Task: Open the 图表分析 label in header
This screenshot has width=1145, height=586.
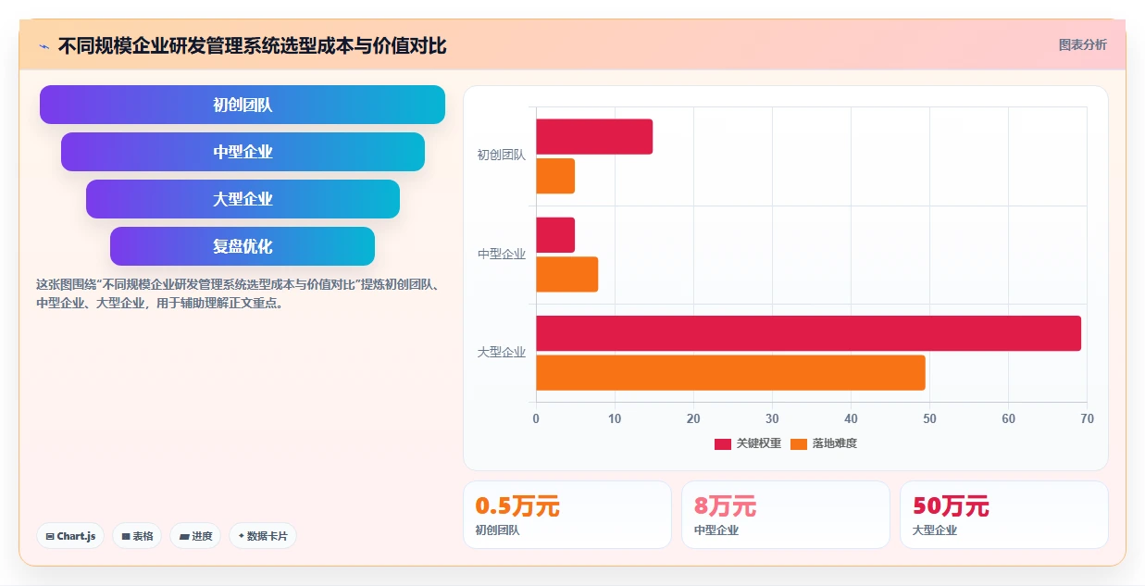Action: pyautogui.click(x=1082, y=44)
